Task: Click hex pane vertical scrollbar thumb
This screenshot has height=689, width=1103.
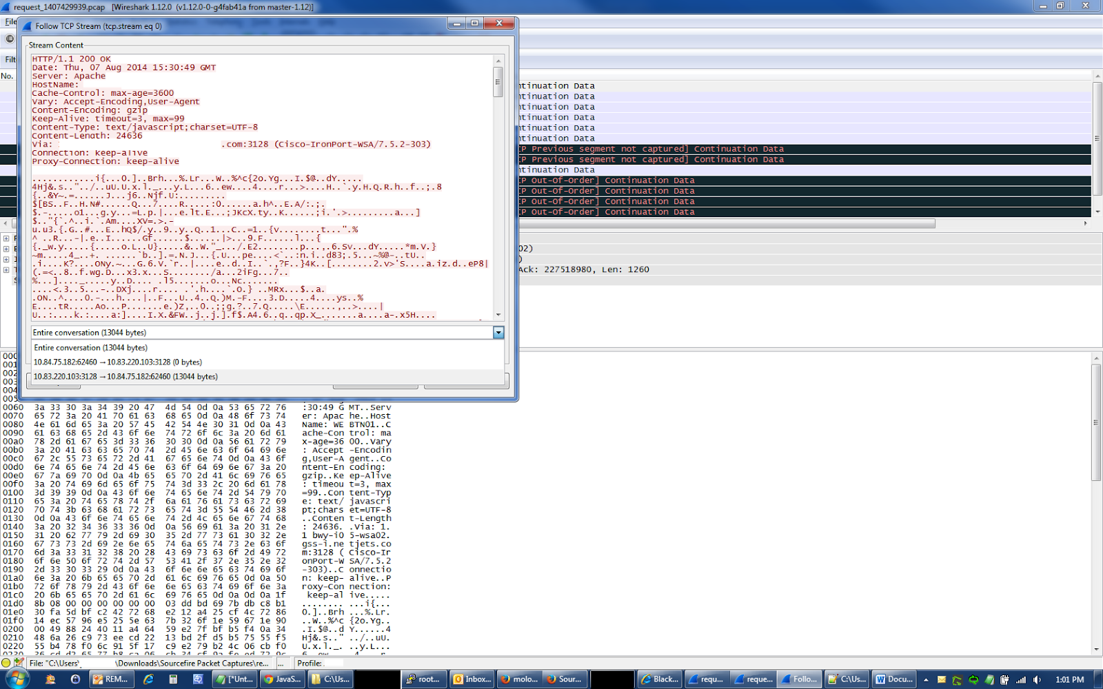Action: click(1096, 422)
